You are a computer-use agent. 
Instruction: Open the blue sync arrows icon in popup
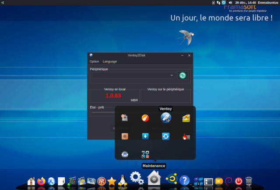click(x=166, y=136)
